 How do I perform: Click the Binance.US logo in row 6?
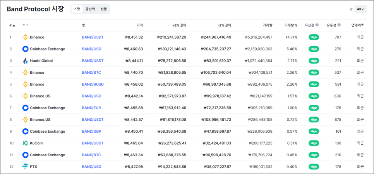coord(25,96)
